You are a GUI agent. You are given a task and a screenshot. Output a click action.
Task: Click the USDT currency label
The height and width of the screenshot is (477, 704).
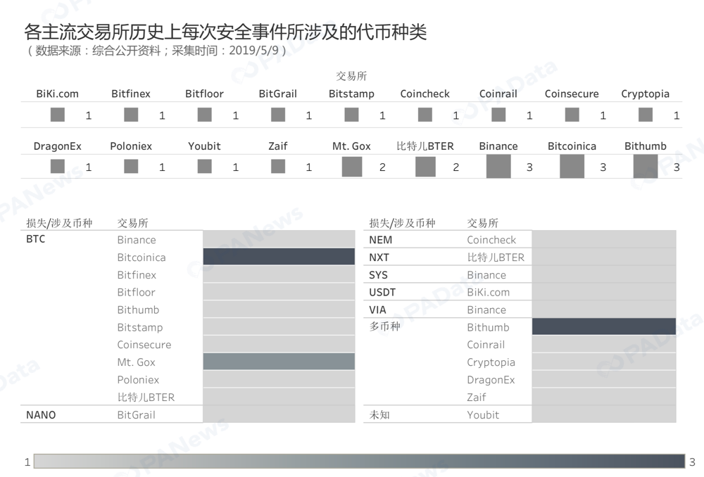(382, 292)
